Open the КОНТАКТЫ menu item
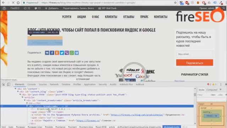Image resolution: width=227 pixels, height=128 pixels. click(x=161, y=17)
